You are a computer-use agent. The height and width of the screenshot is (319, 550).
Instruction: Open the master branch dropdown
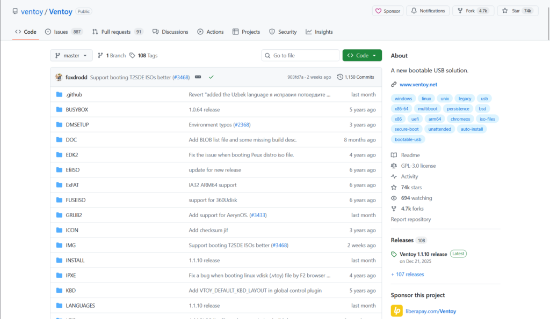pyautogui.click(x=71, y=55)
